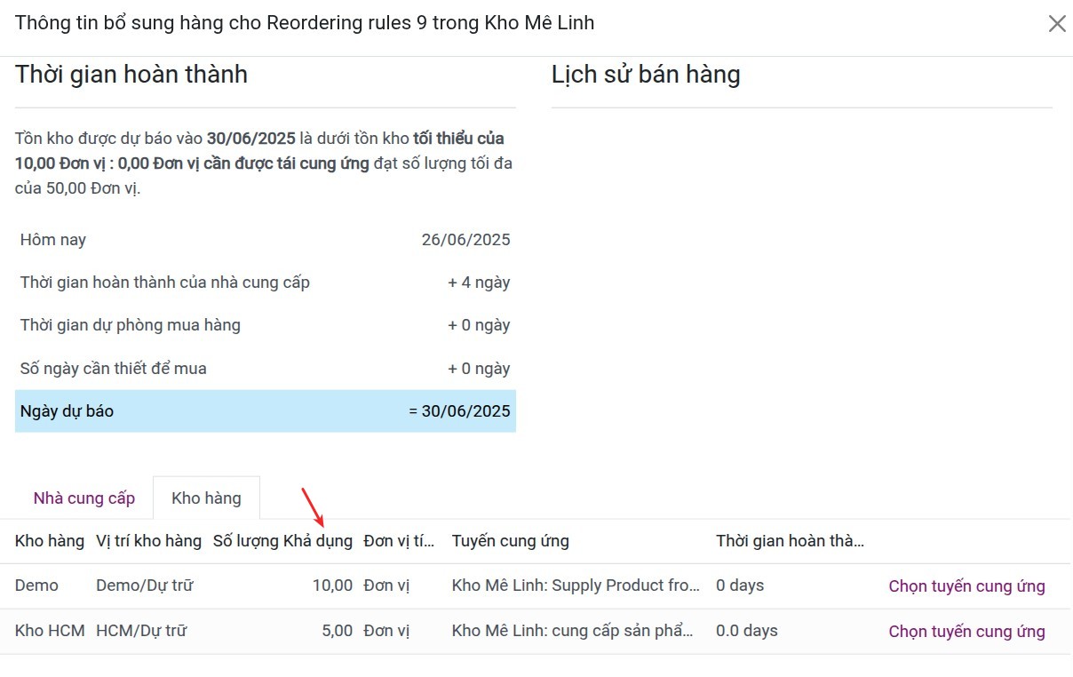Sort by Vị trí kho hàng column header
The width and height of the screenshot is (1073, 677).
[148, 541]
